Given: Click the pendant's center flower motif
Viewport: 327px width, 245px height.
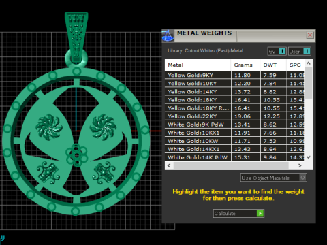Looking at the screenshot, I should coord(76,155).
